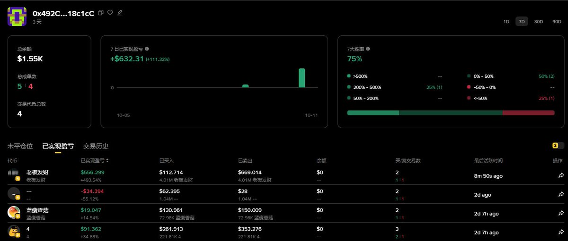
Task: Click the $556.299 profit cell
Action: (x=92, y=172)
